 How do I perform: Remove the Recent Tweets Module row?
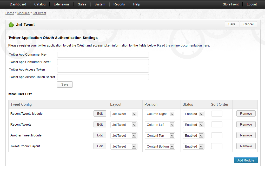pyautogui.click(x=246, y=113)
